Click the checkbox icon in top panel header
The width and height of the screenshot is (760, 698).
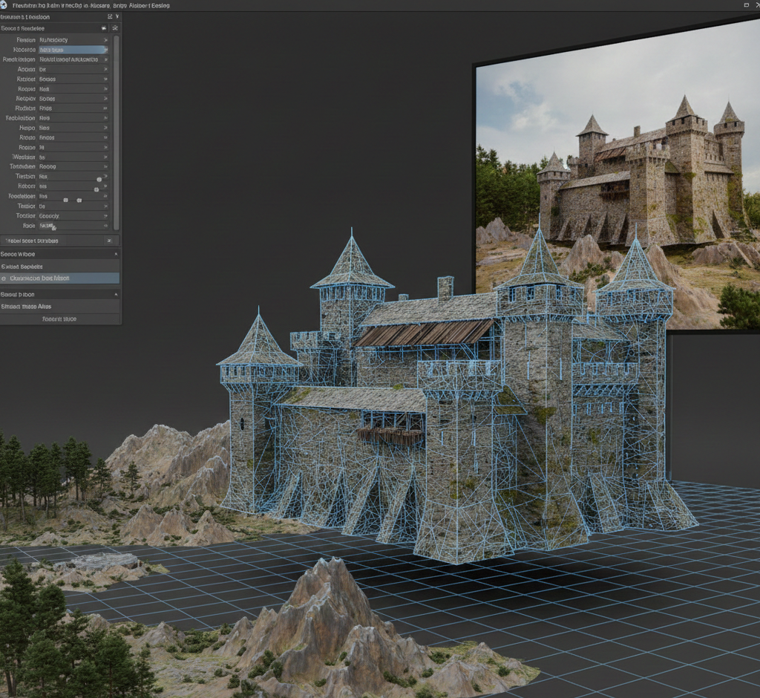[110, 16]
